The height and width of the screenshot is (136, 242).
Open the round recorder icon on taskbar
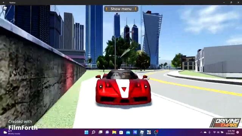coord(156,132)
